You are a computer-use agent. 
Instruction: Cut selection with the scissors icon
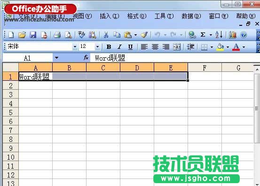click(106, 35)
